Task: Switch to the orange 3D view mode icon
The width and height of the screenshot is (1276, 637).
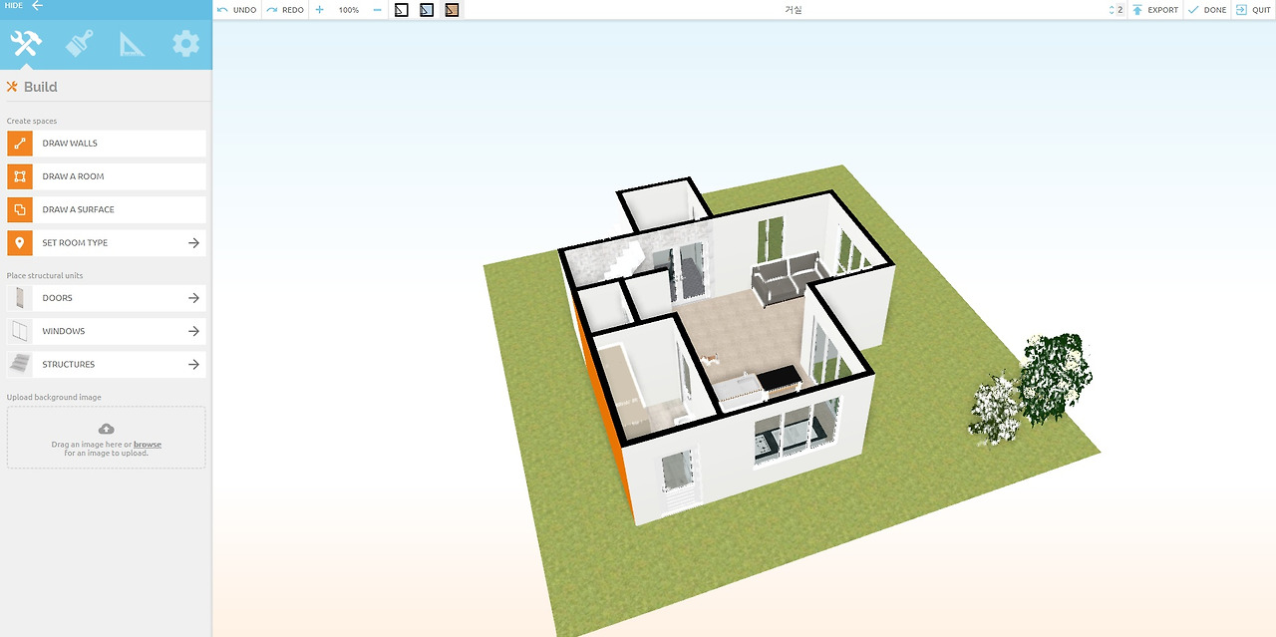Action: (452, 10)
